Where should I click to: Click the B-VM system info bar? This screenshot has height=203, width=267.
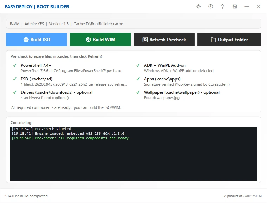click(133, 24)
